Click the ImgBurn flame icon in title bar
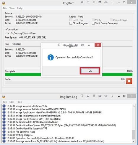Viewport: 138px width, 145px height. click(x=4, y=3)
